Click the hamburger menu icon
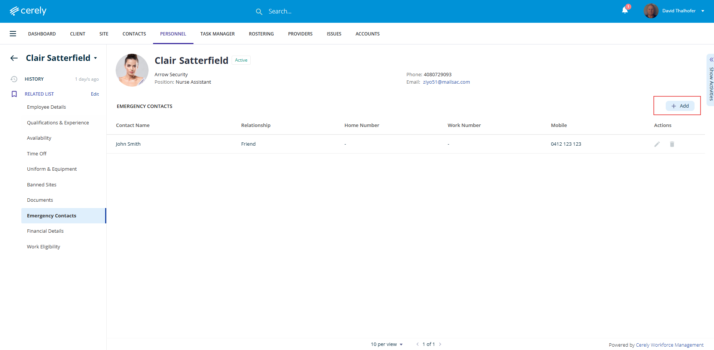714x350 pixels. click(13, 34)
